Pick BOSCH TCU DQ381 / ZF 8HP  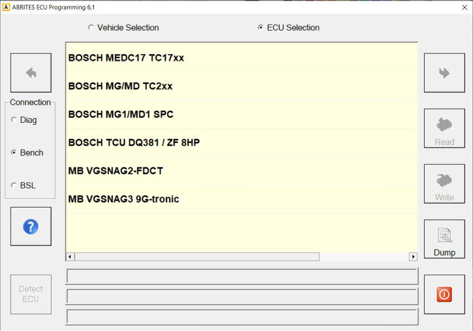134,142
